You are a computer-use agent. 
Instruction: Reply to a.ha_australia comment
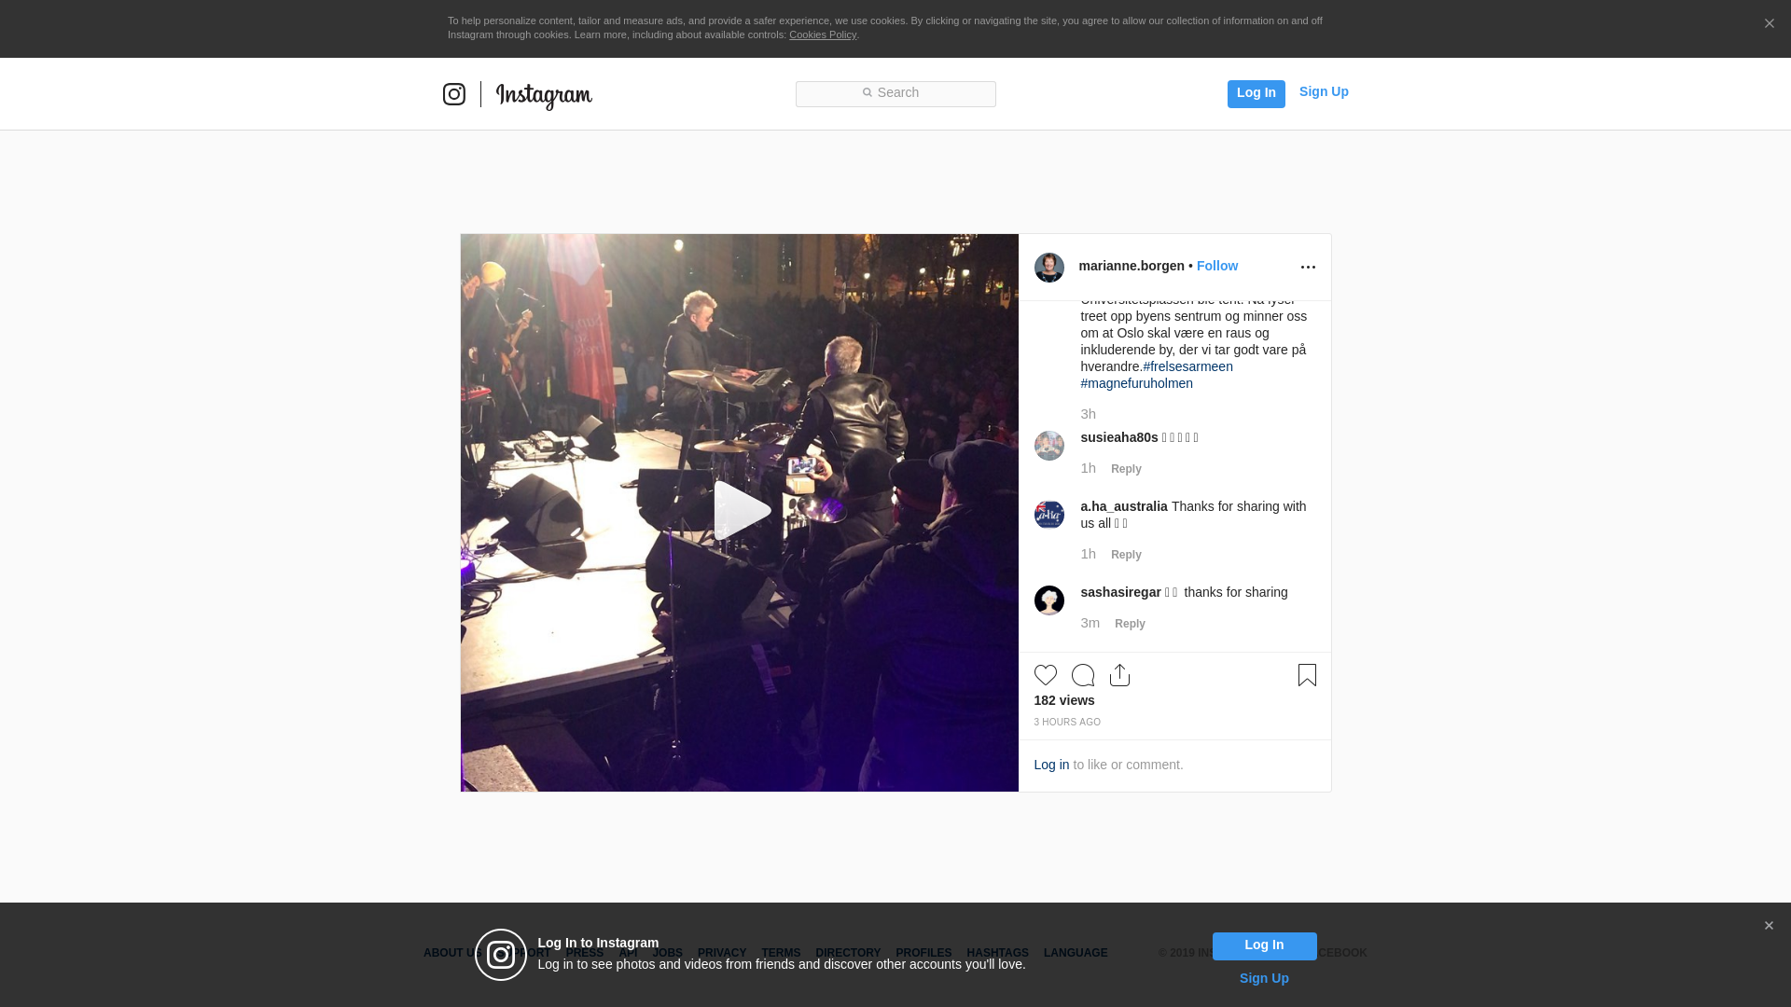[x=1126, y=555]
